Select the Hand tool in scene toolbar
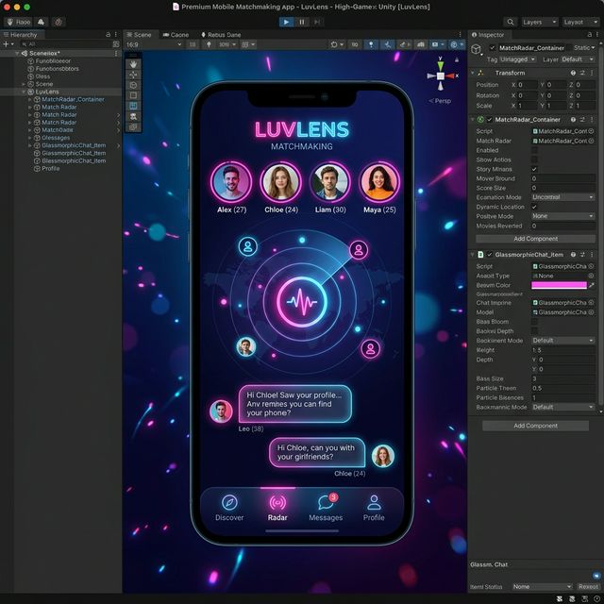Image resolution: width=604 pixels, height=604 pixels. point(133,64)
